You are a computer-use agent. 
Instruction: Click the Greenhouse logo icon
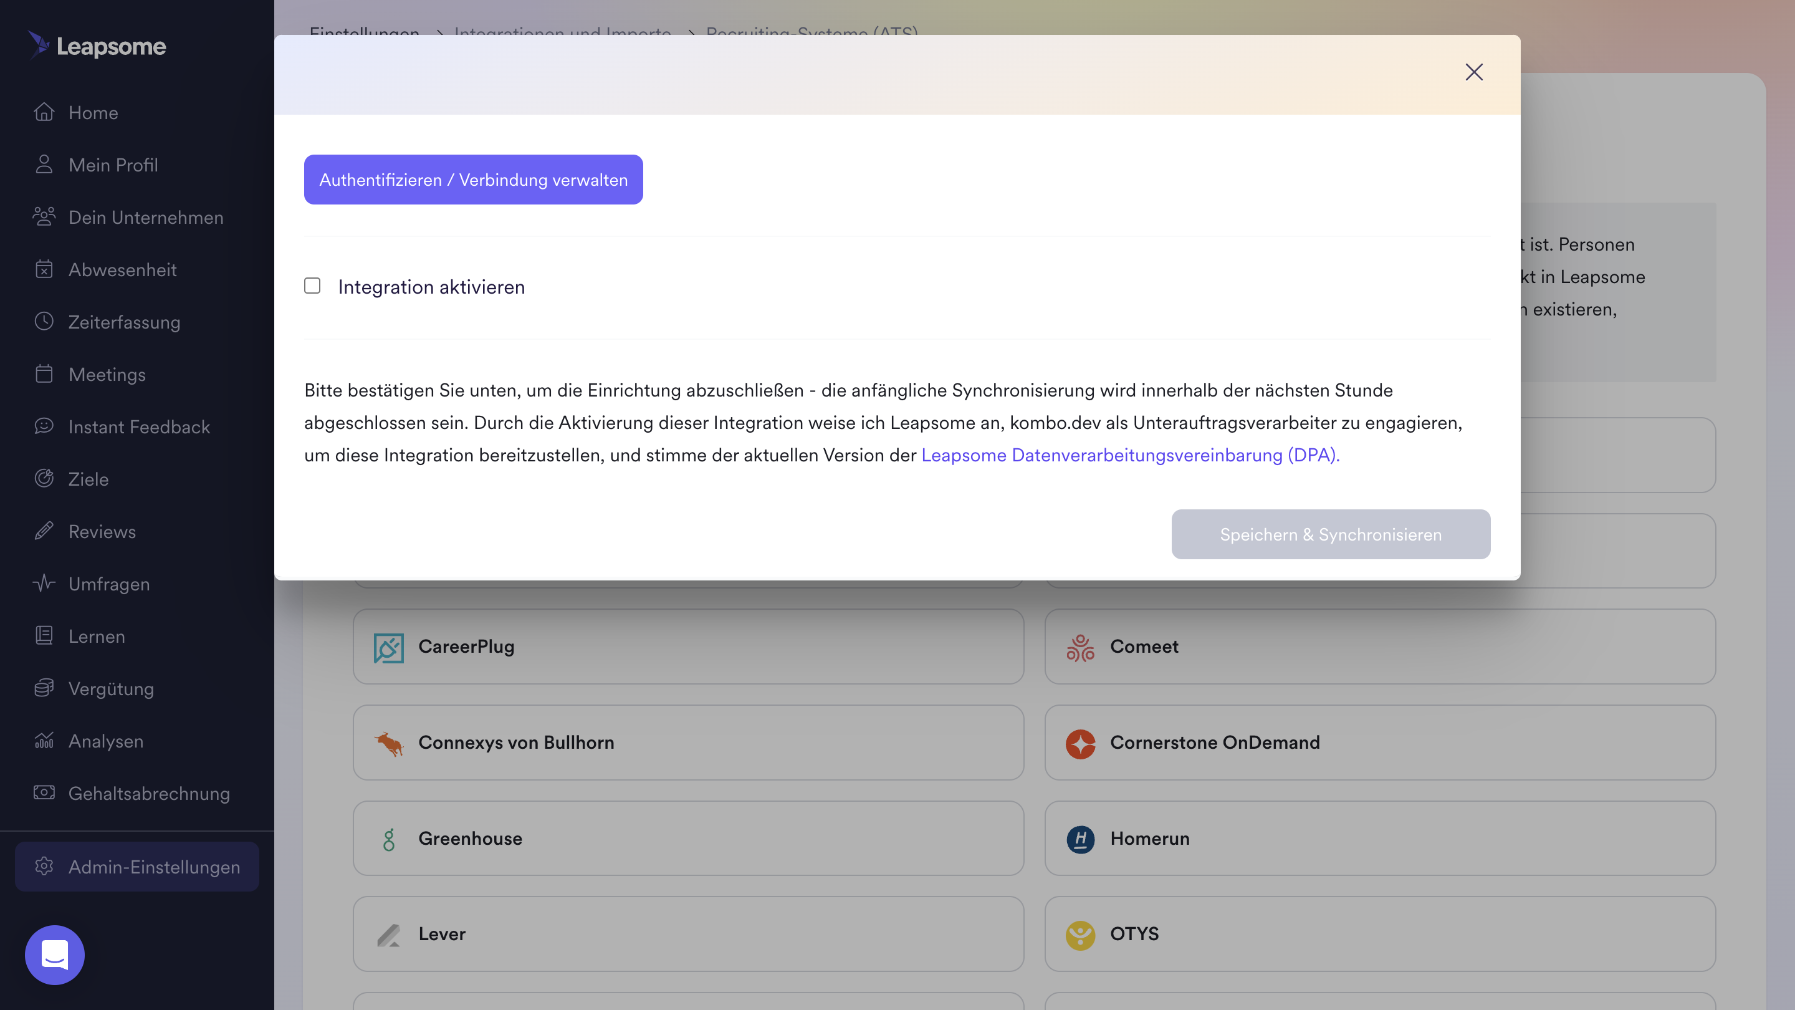(x=388, y=839)
